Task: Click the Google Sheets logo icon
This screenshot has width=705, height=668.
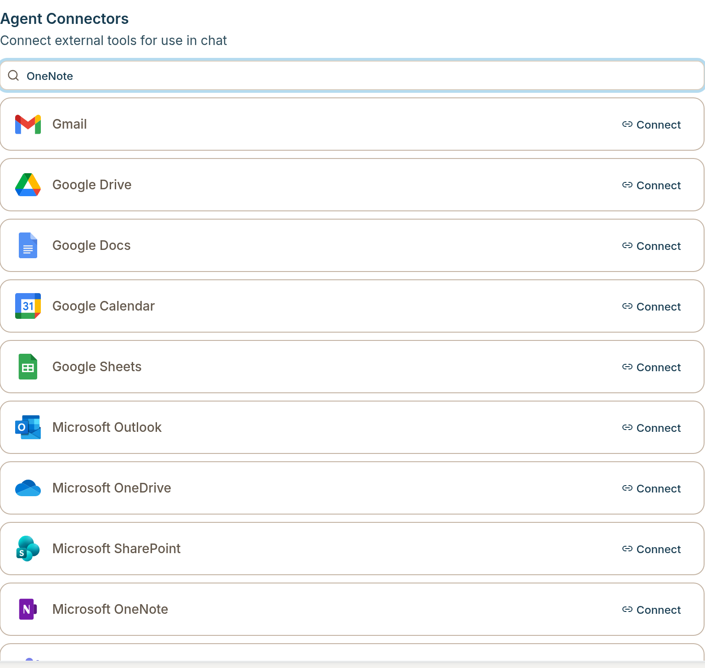Action: [28, 367]
